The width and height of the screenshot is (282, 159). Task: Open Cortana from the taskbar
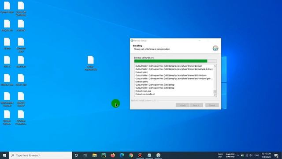tap(76, 155)
